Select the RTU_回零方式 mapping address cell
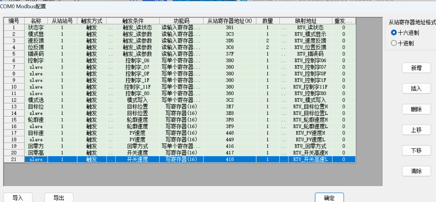Screen dimensions: 436x202 point(310,146)
